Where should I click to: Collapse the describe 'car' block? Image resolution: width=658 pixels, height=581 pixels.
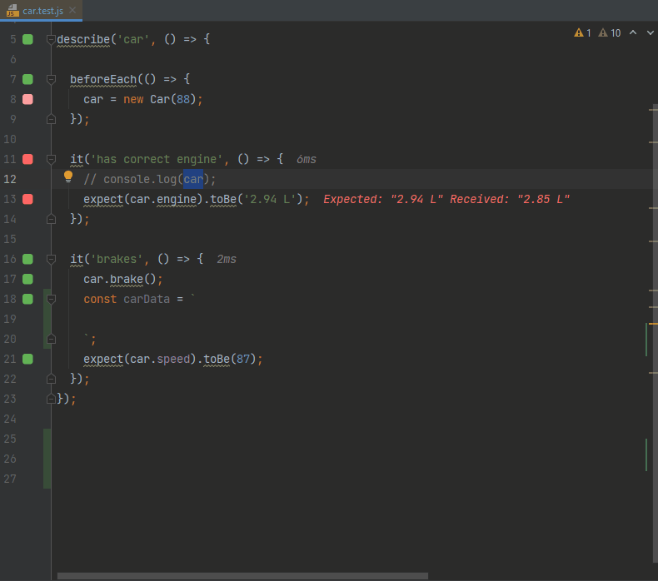click(51, 39)
